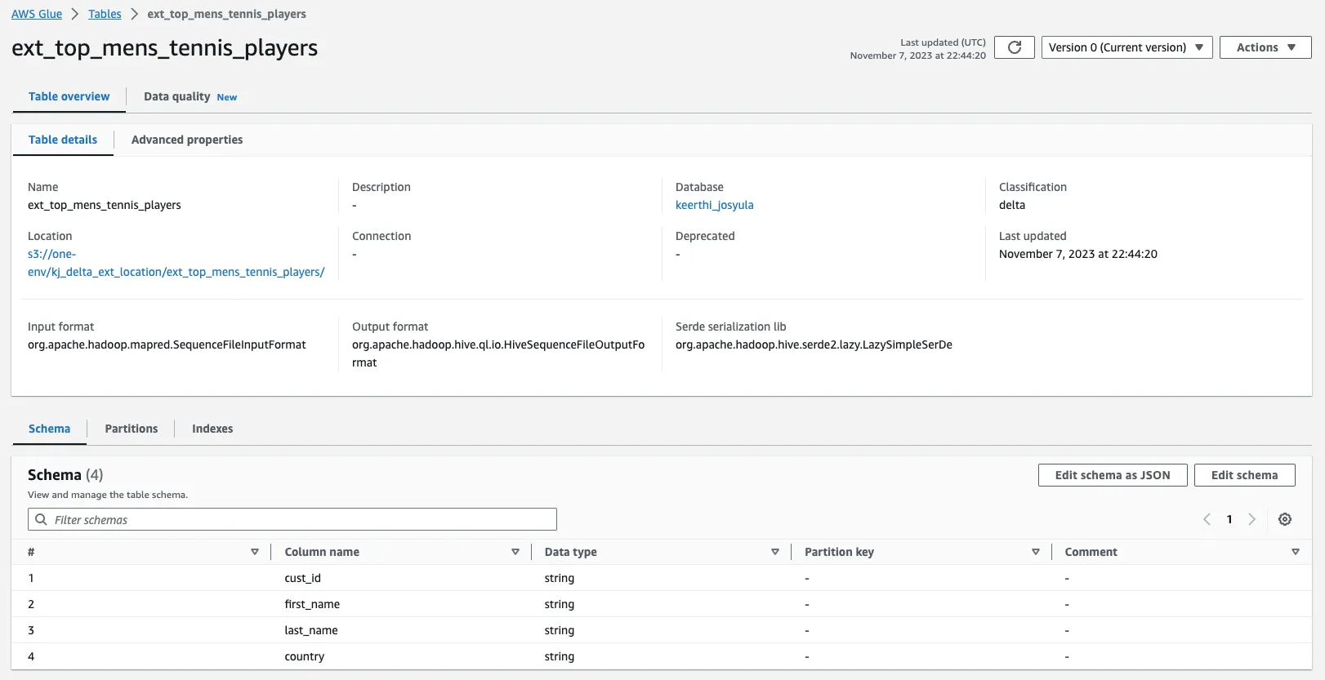Show the Indexes tab
This screenshot has width=1325, height=680.
(212, 429)
